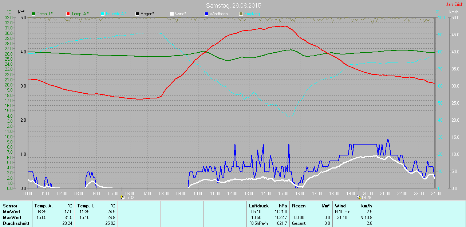Screen dimensions: 466x227
Task: Click the indoor minimum time 11:35
Action: click(85, 212)
